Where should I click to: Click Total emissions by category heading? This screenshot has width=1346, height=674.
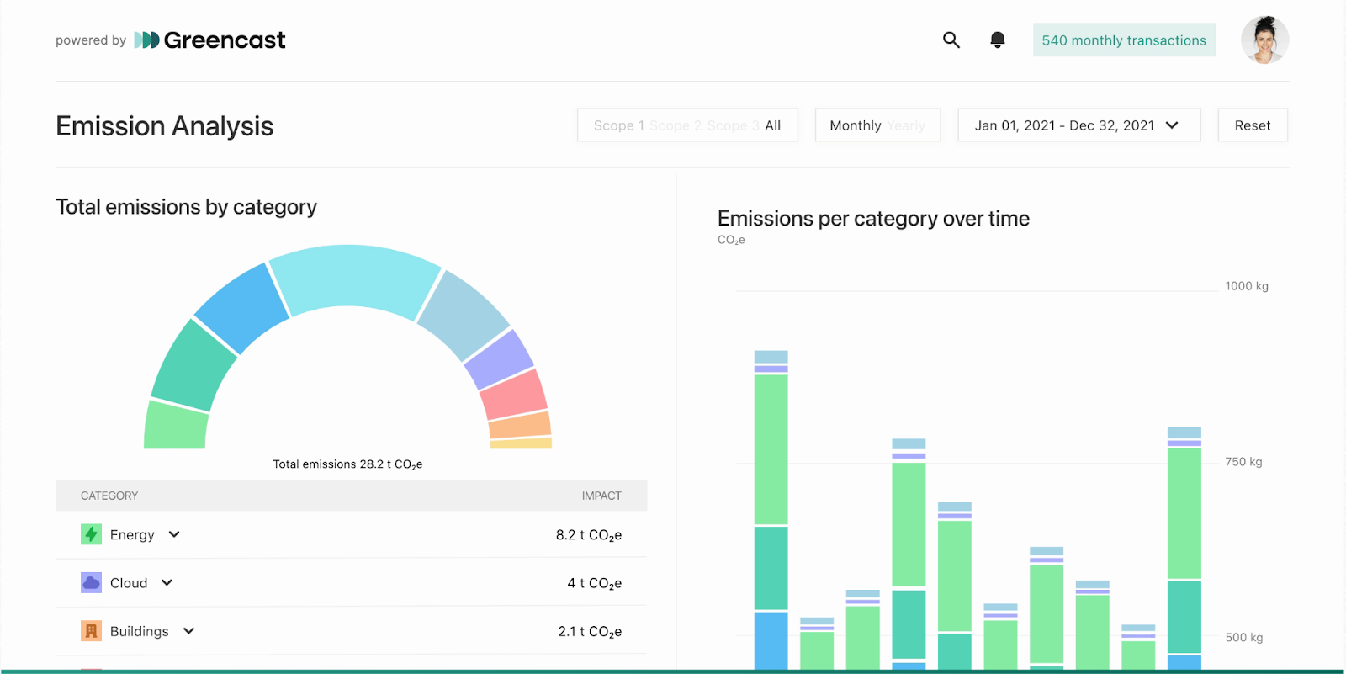[186, 207]
